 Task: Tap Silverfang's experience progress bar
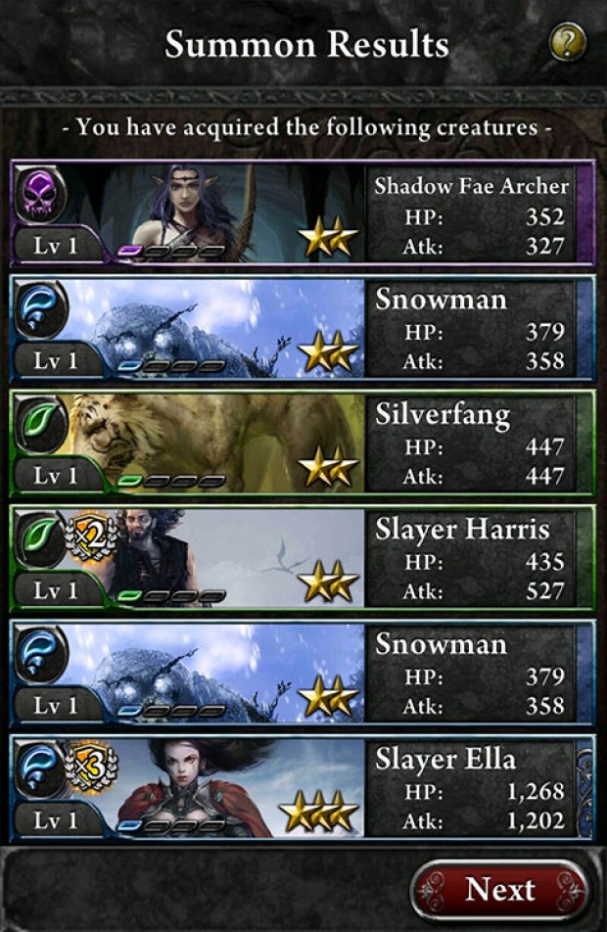(x=171, y=481)
